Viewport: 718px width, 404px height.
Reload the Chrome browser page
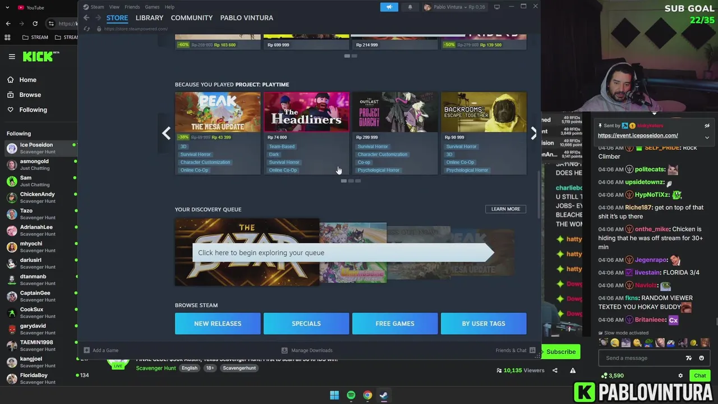35,24
